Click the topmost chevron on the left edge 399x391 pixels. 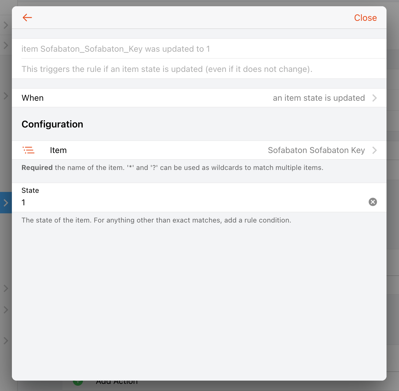coord(6,25)
